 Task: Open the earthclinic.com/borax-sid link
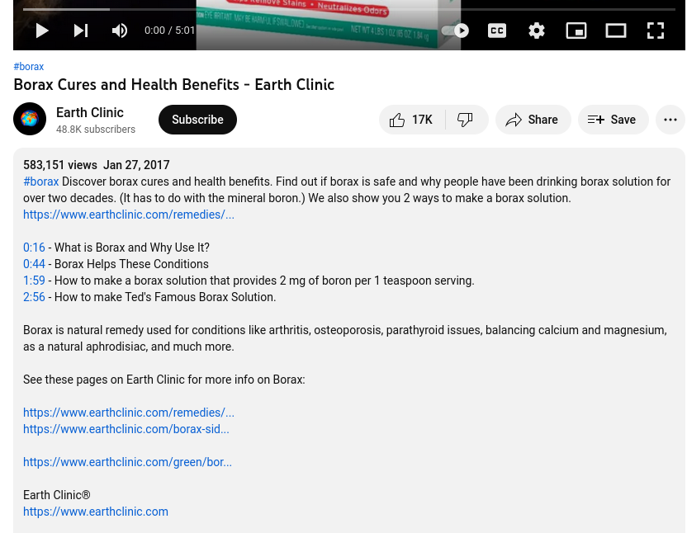pos(126,429)
